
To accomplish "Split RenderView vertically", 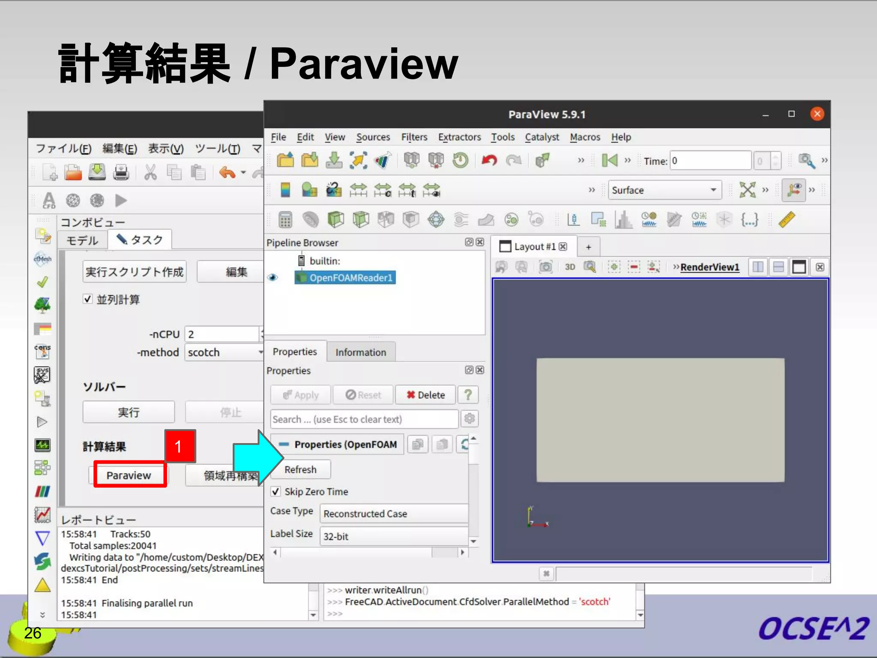I will [779, 267].
